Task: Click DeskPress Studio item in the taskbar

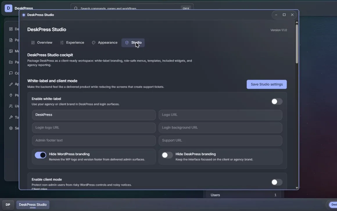Action: click(33, 205)
